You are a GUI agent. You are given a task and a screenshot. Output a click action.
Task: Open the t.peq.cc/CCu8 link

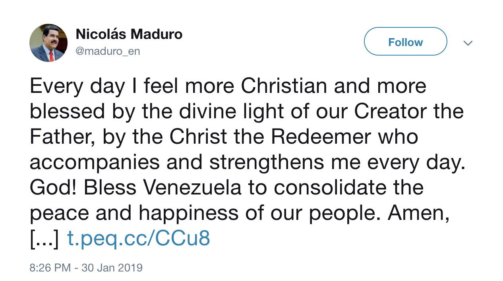(x=138, y=239)
